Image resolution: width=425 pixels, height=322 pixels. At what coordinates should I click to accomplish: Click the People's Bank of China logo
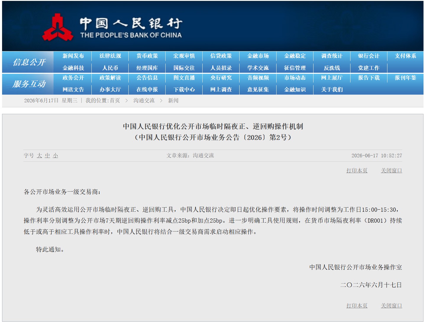tap(112, 27)
